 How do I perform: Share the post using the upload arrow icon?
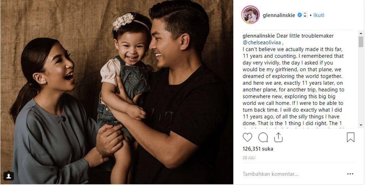click(x=278, y=137)
